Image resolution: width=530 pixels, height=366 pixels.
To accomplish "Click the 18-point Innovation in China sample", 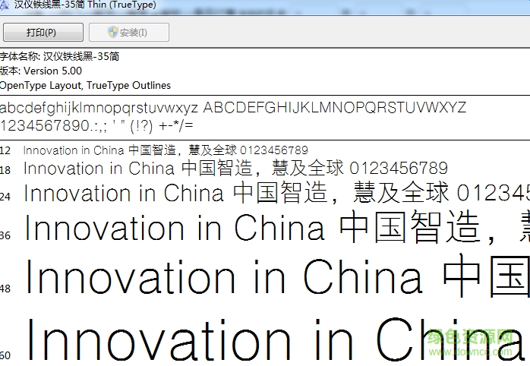I will [235, 168].
